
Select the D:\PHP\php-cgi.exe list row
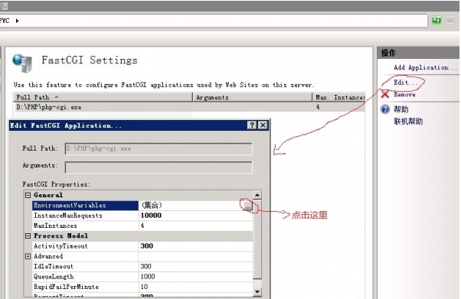pyautogui.click(x=189, y=107)
